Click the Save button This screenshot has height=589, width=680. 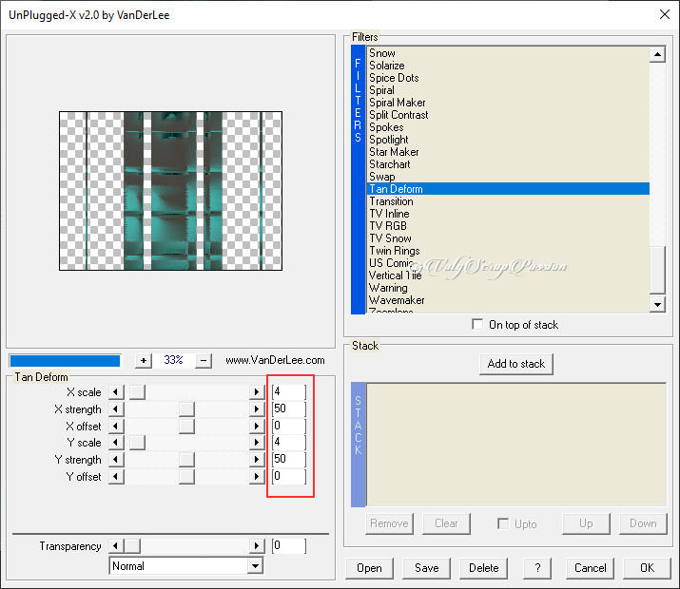click(427, 568)
